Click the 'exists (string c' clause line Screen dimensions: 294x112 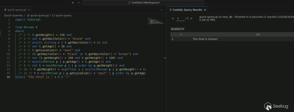click(x=63, y=43)
